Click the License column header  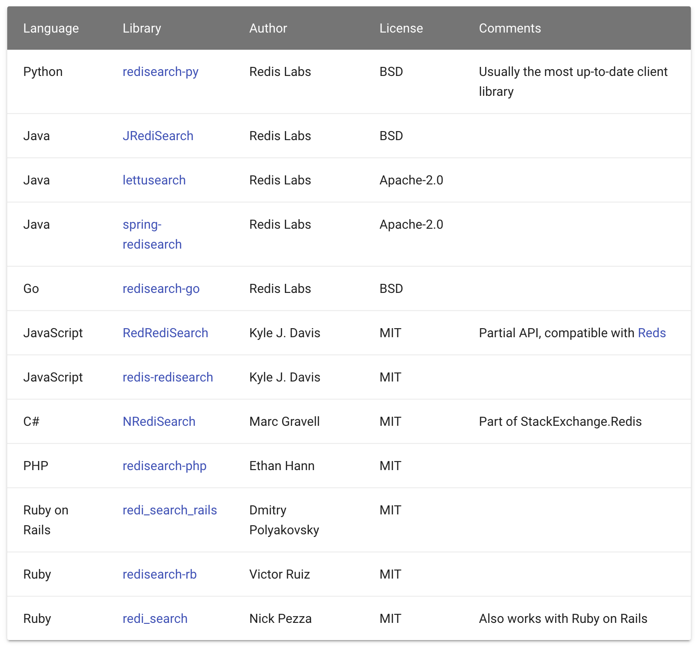coord(401,28)
